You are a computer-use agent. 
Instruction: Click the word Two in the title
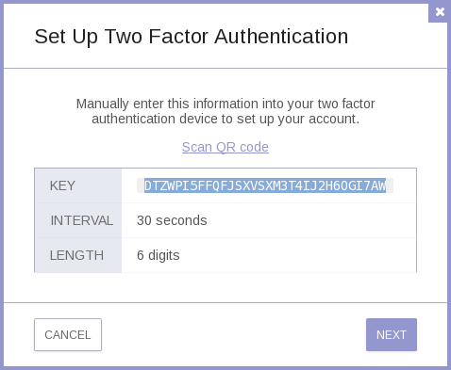[124, 37]
